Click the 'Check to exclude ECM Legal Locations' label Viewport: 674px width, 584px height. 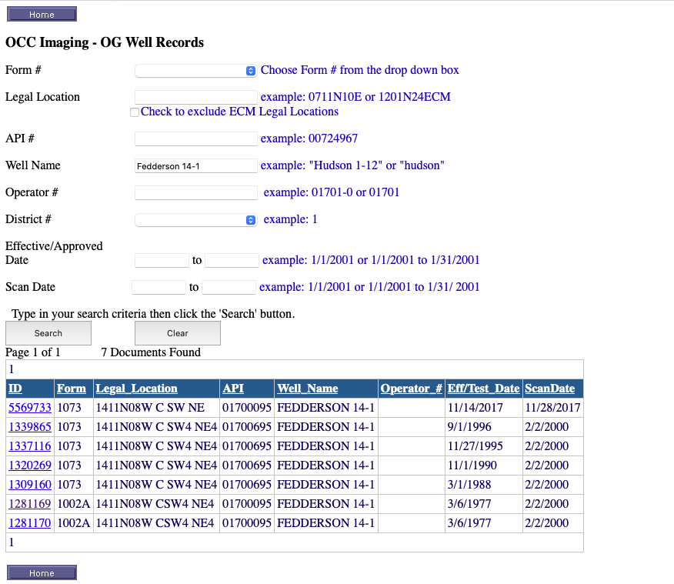239,112
